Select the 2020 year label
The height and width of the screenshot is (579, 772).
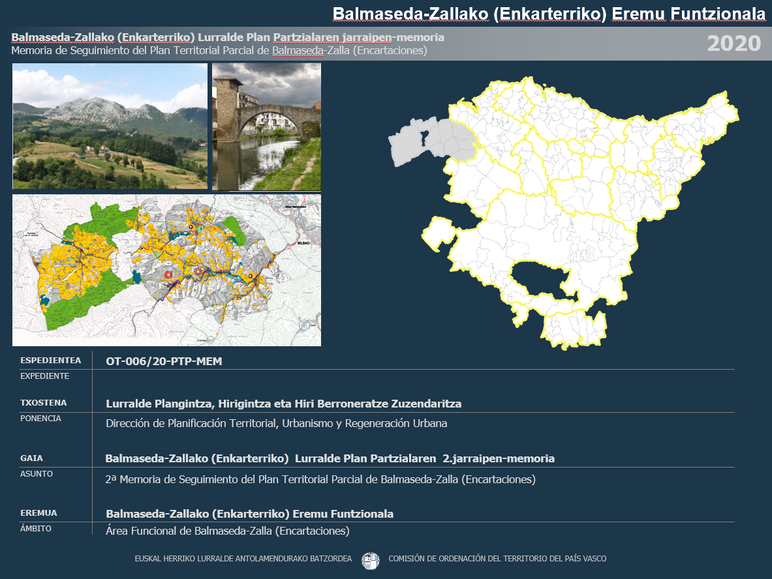coord(733,44)
